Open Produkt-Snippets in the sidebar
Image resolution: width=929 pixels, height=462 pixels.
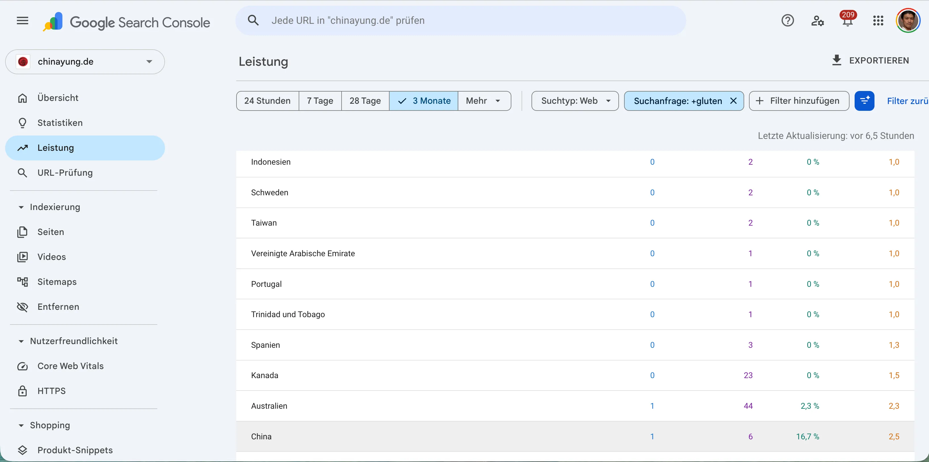pyautogui.click(x=85, y=450)
